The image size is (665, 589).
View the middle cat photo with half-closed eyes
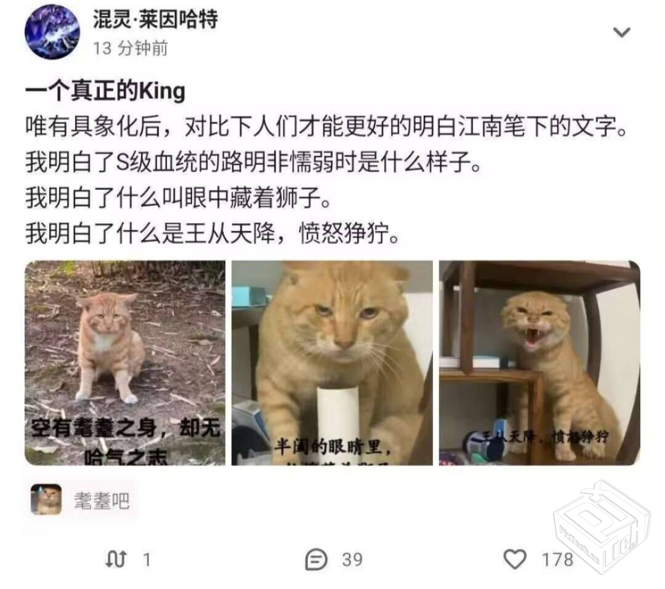pyautogui.click(x=332, y=363)
